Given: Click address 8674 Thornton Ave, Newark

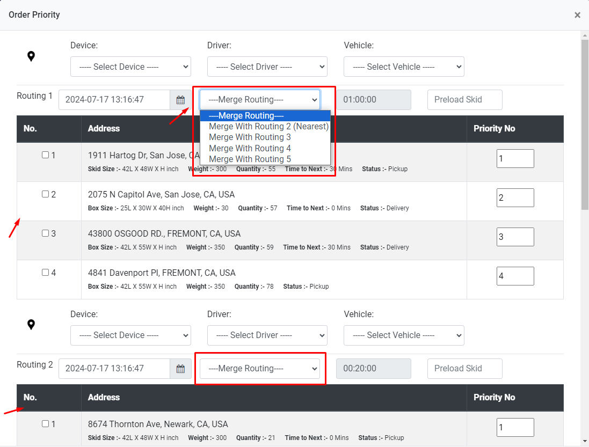Looking at the screenshot, I should click(x=158, y=424).
